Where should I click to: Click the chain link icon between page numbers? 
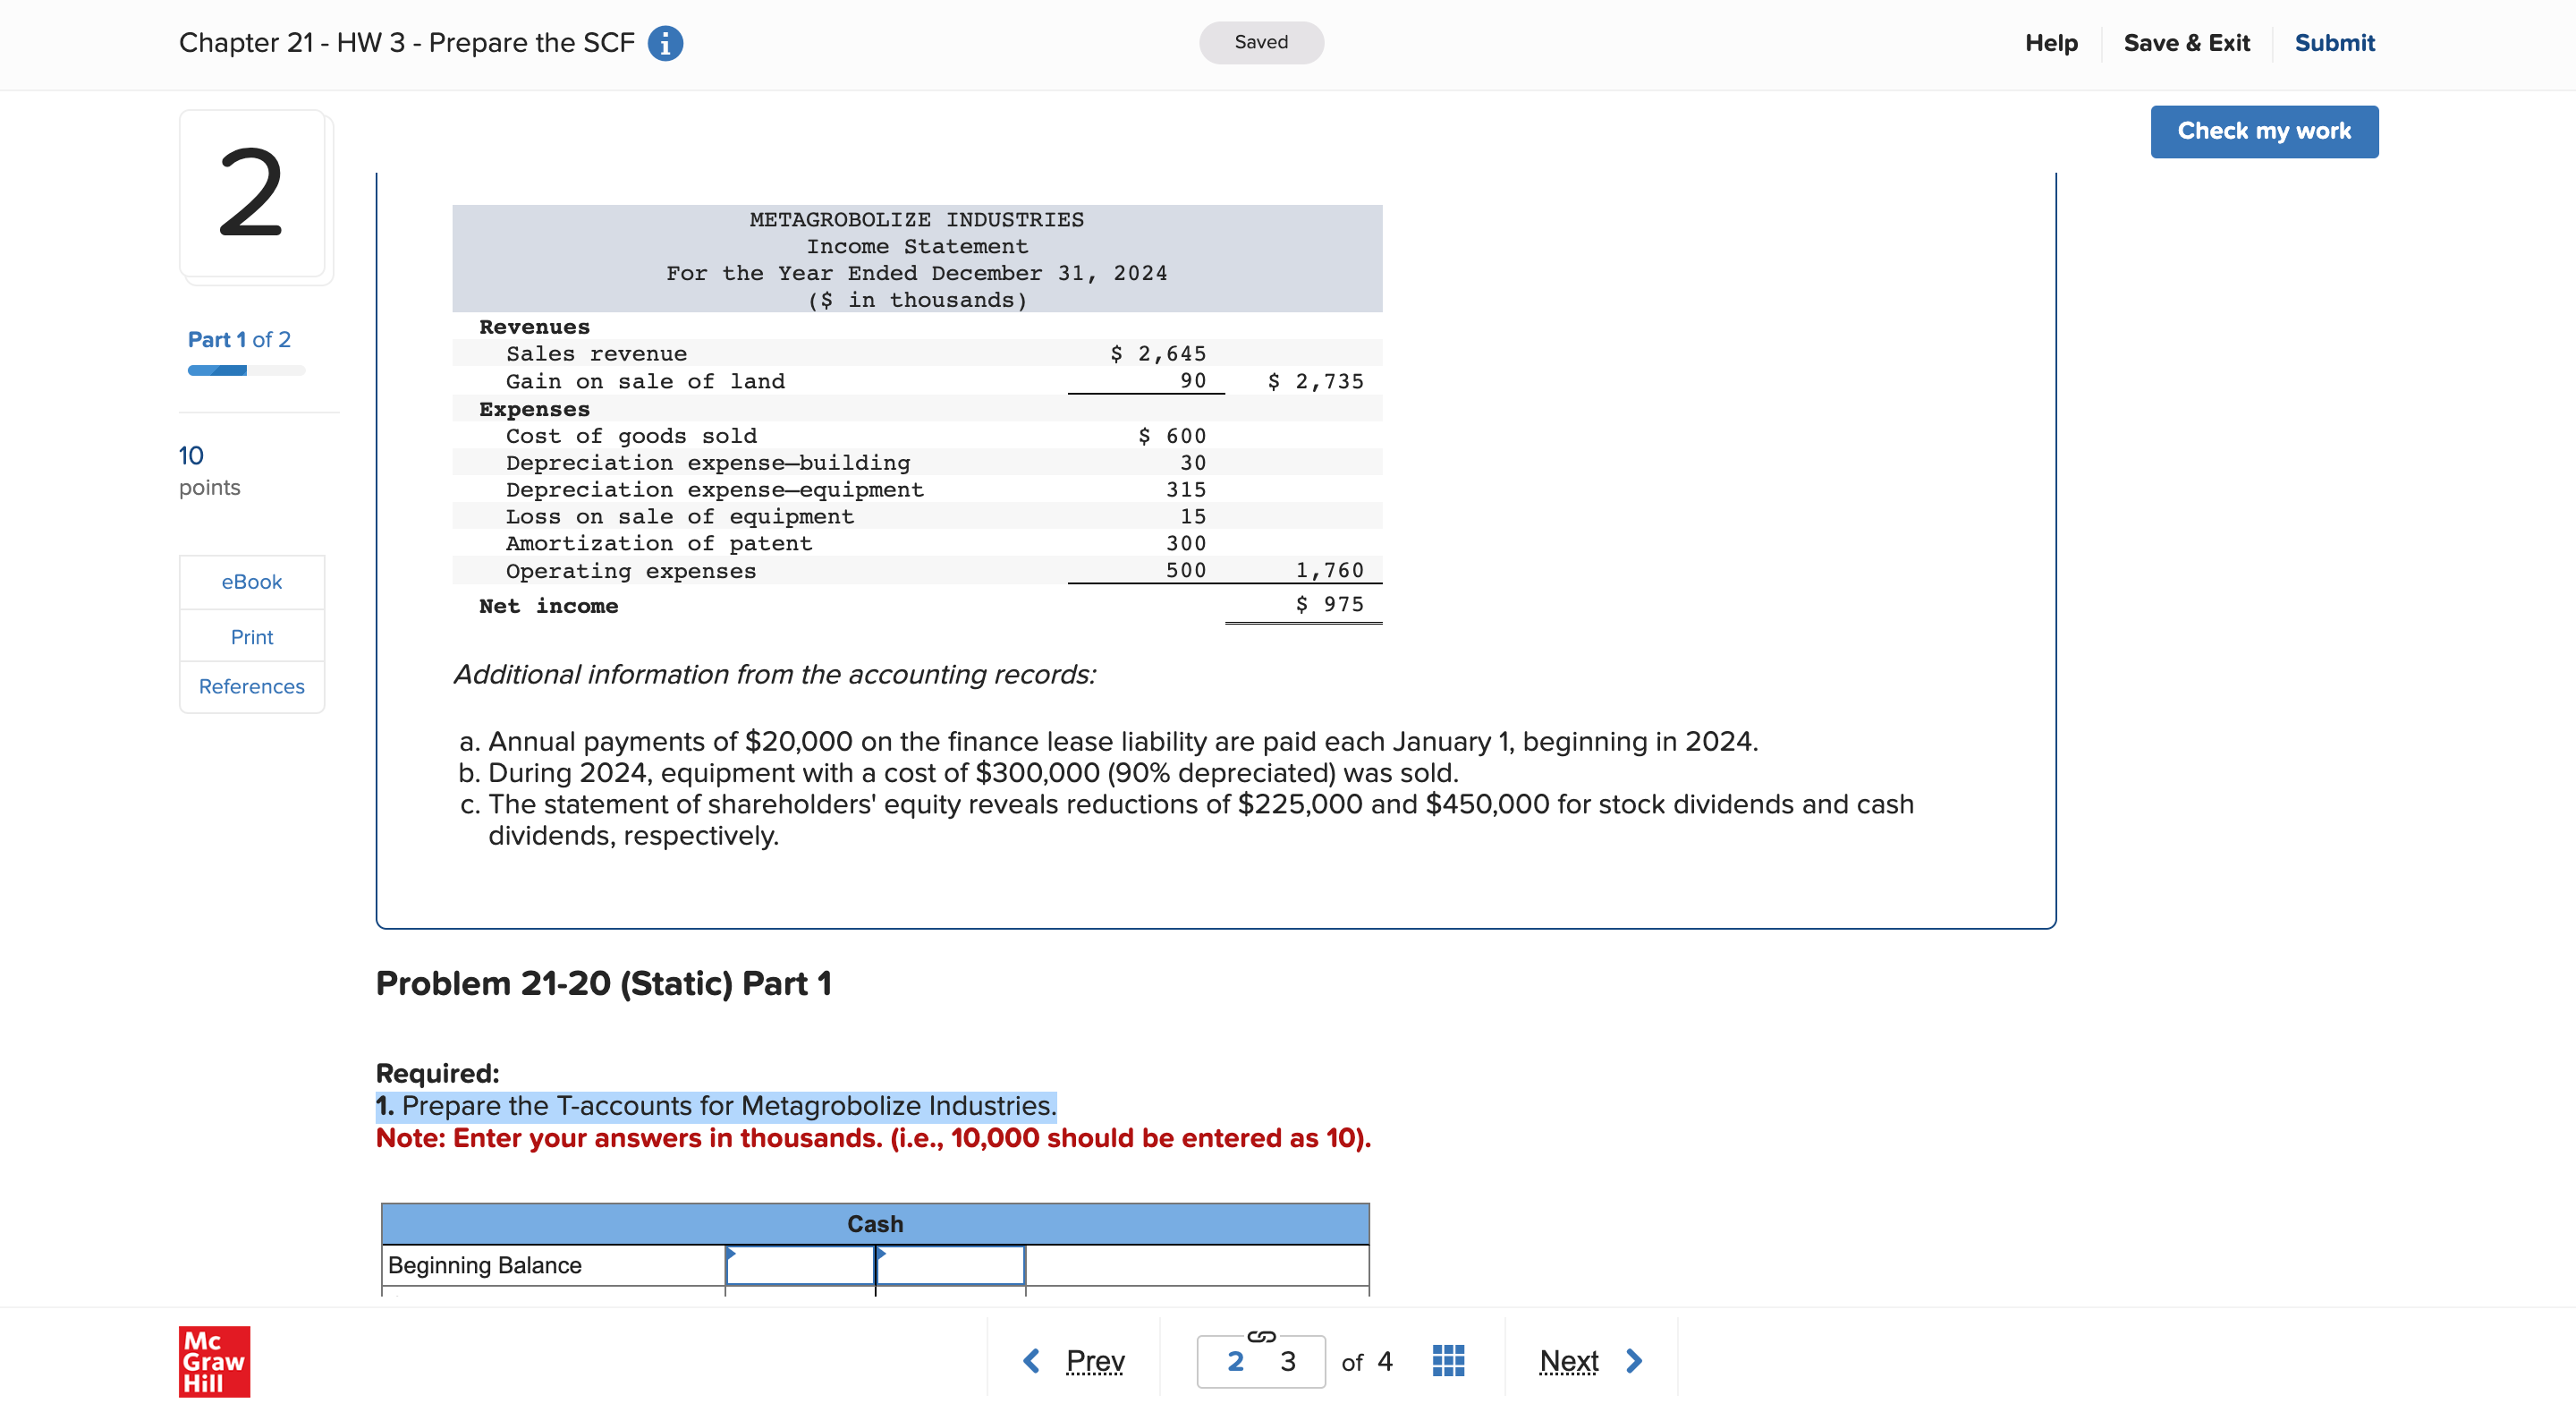[1260, 1338]
